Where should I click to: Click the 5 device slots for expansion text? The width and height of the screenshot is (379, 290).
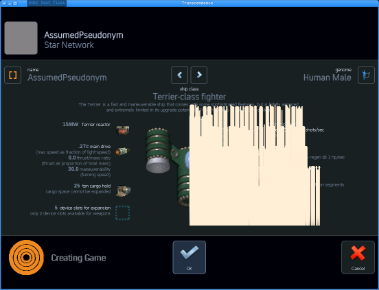pyautogui.click(x=82, y=208)
